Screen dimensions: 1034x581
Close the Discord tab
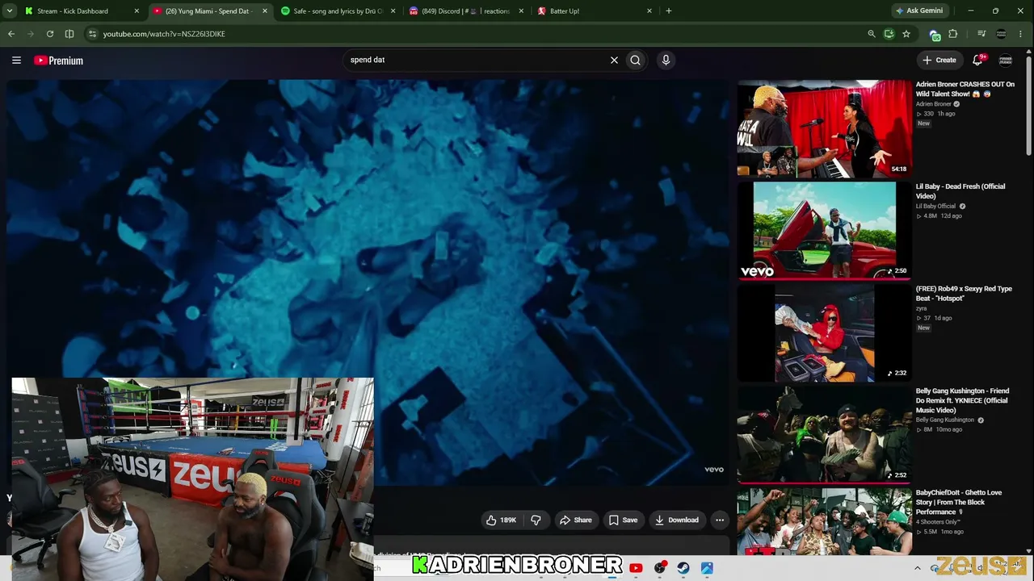tap(521, 11)
